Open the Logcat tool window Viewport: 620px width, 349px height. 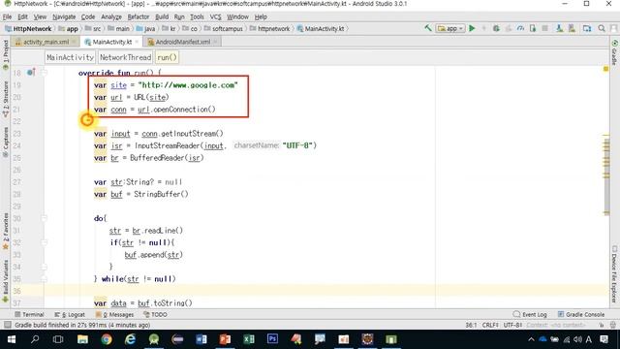(x=70, y=314)
